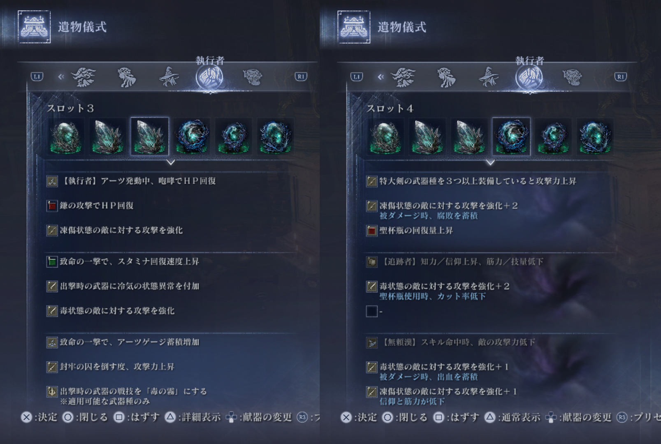
Task: Select the winged character icon in left panel
Action: (84, 77)
